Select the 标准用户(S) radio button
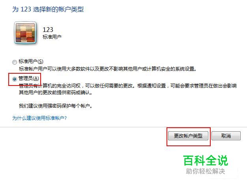Screen dimensions: 247x188 [15, 62]
